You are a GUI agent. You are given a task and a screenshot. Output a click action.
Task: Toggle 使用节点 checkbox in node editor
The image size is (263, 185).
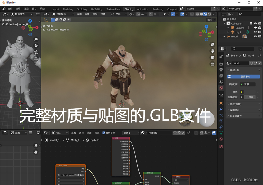(104, 133)
